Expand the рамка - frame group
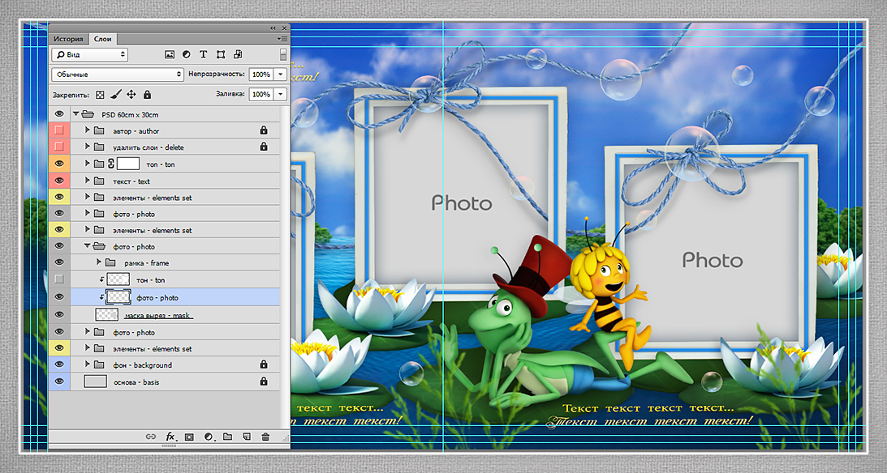This screenshot has height=473, width=887. coord(98,262)
